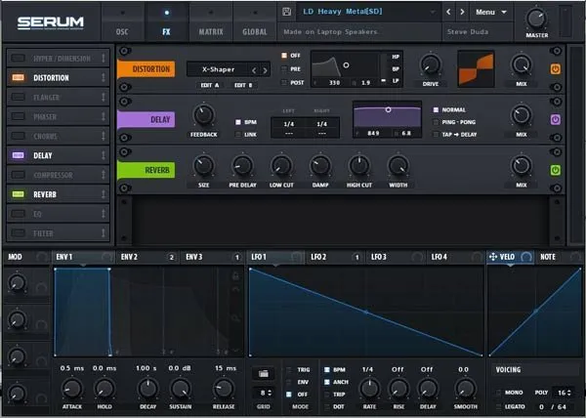Image resolution: width=586 pixels, height=418 pixels.
Task: Select previous distortion type arrow
Action: coord(254,70)
